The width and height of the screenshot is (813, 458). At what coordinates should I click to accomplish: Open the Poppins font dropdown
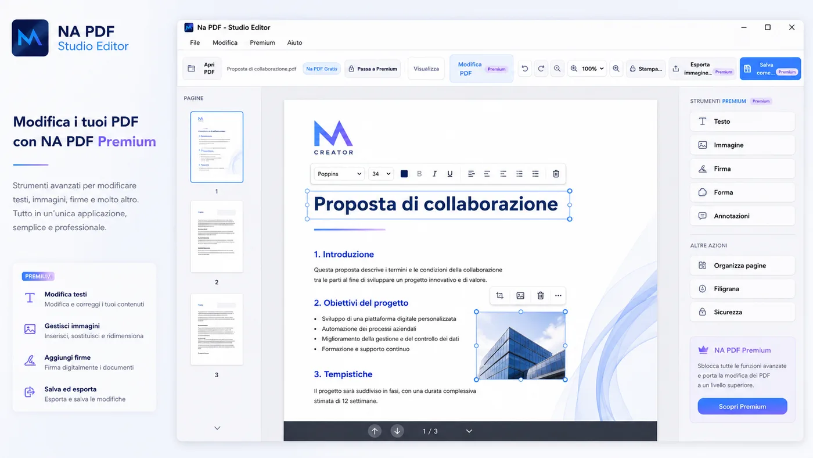(339, 174)
